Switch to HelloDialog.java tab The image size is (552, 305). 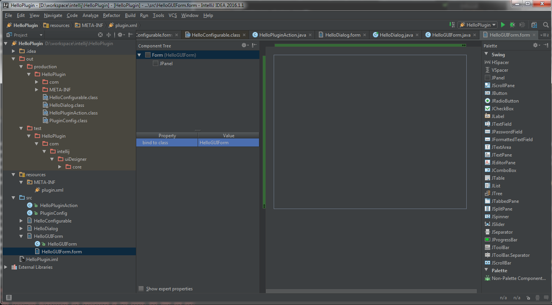[396, 35]
